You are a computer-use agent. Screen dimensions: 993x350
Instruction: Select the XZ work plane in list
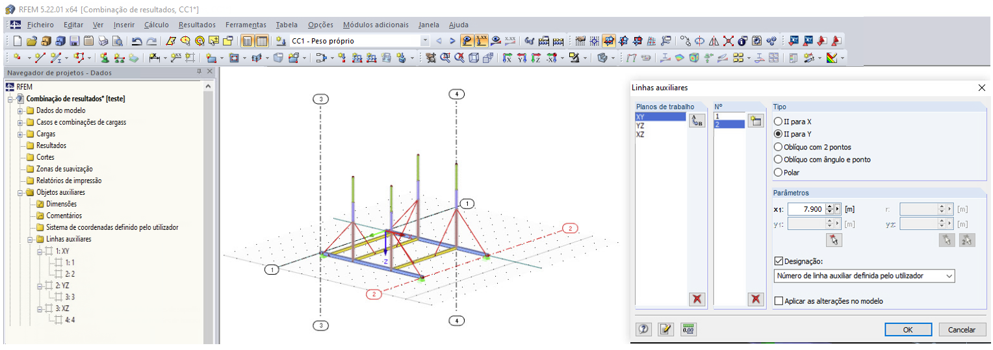pyautogui.click(x=660, y=134)
